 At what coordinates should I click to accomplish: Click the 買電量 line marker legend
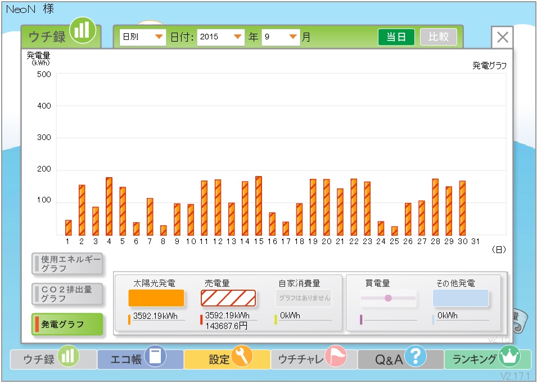pos(388,298)
